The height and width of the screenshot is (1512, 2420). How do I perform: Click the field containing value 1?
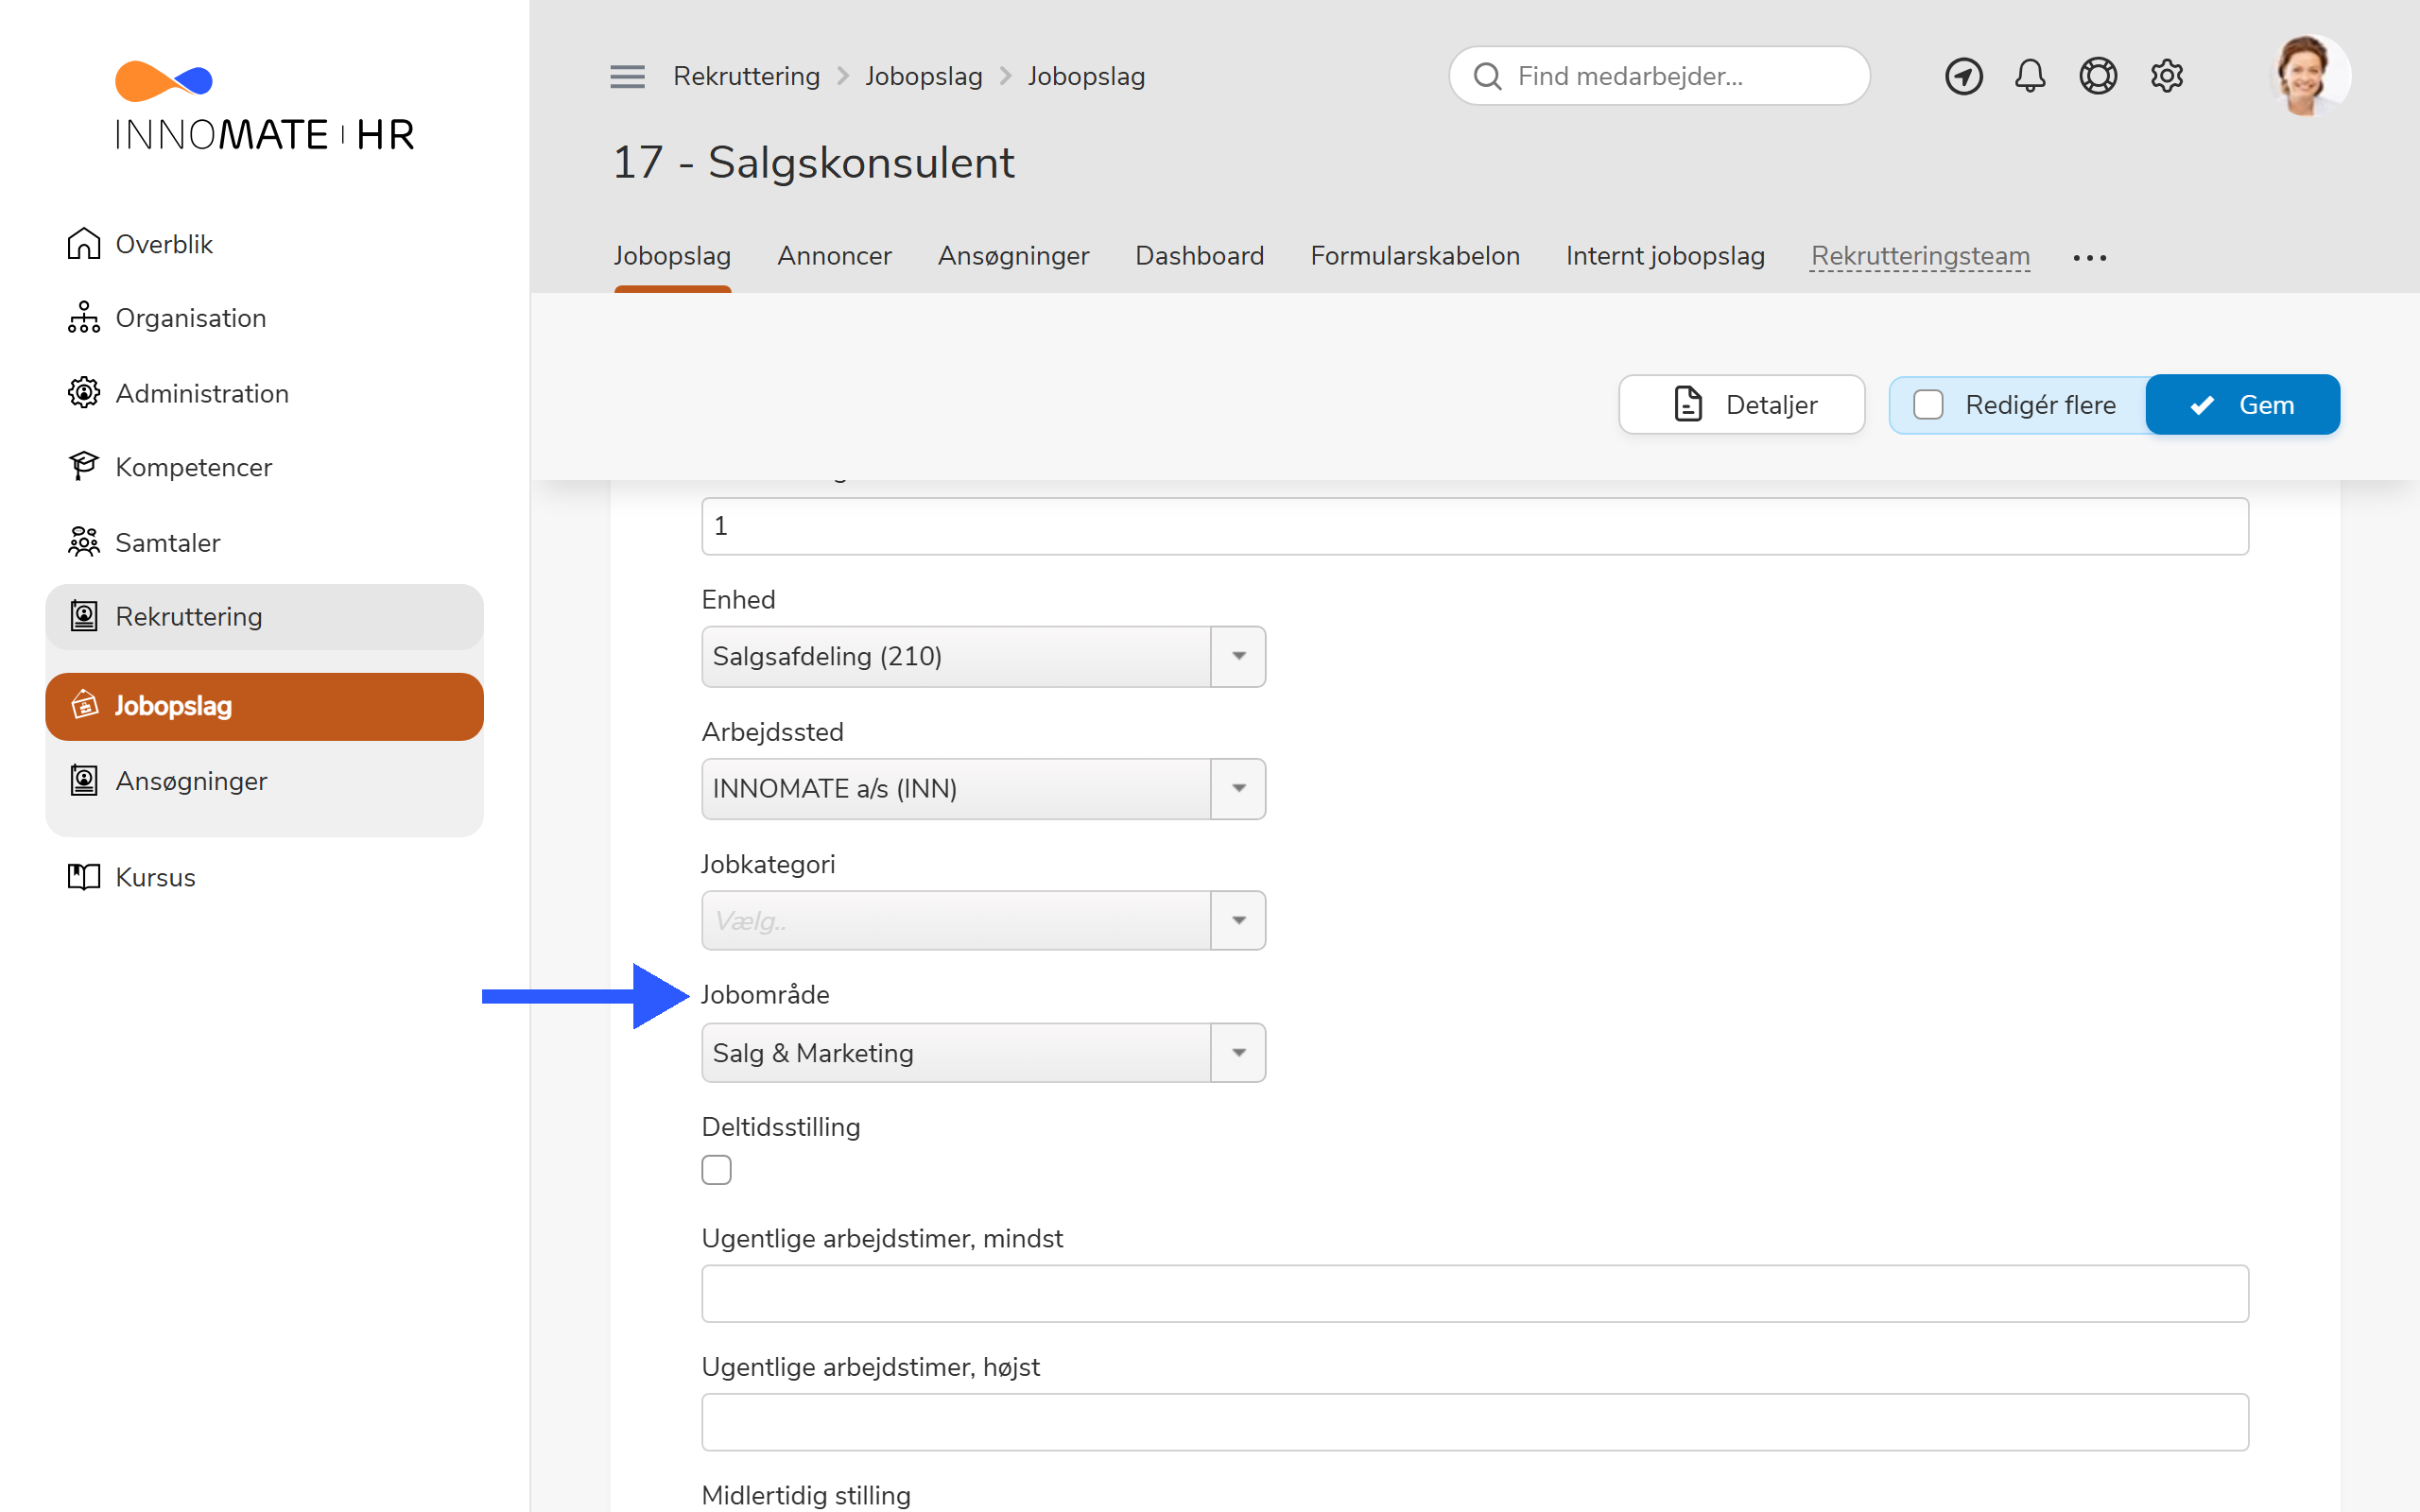click(x=1475, y=526)
